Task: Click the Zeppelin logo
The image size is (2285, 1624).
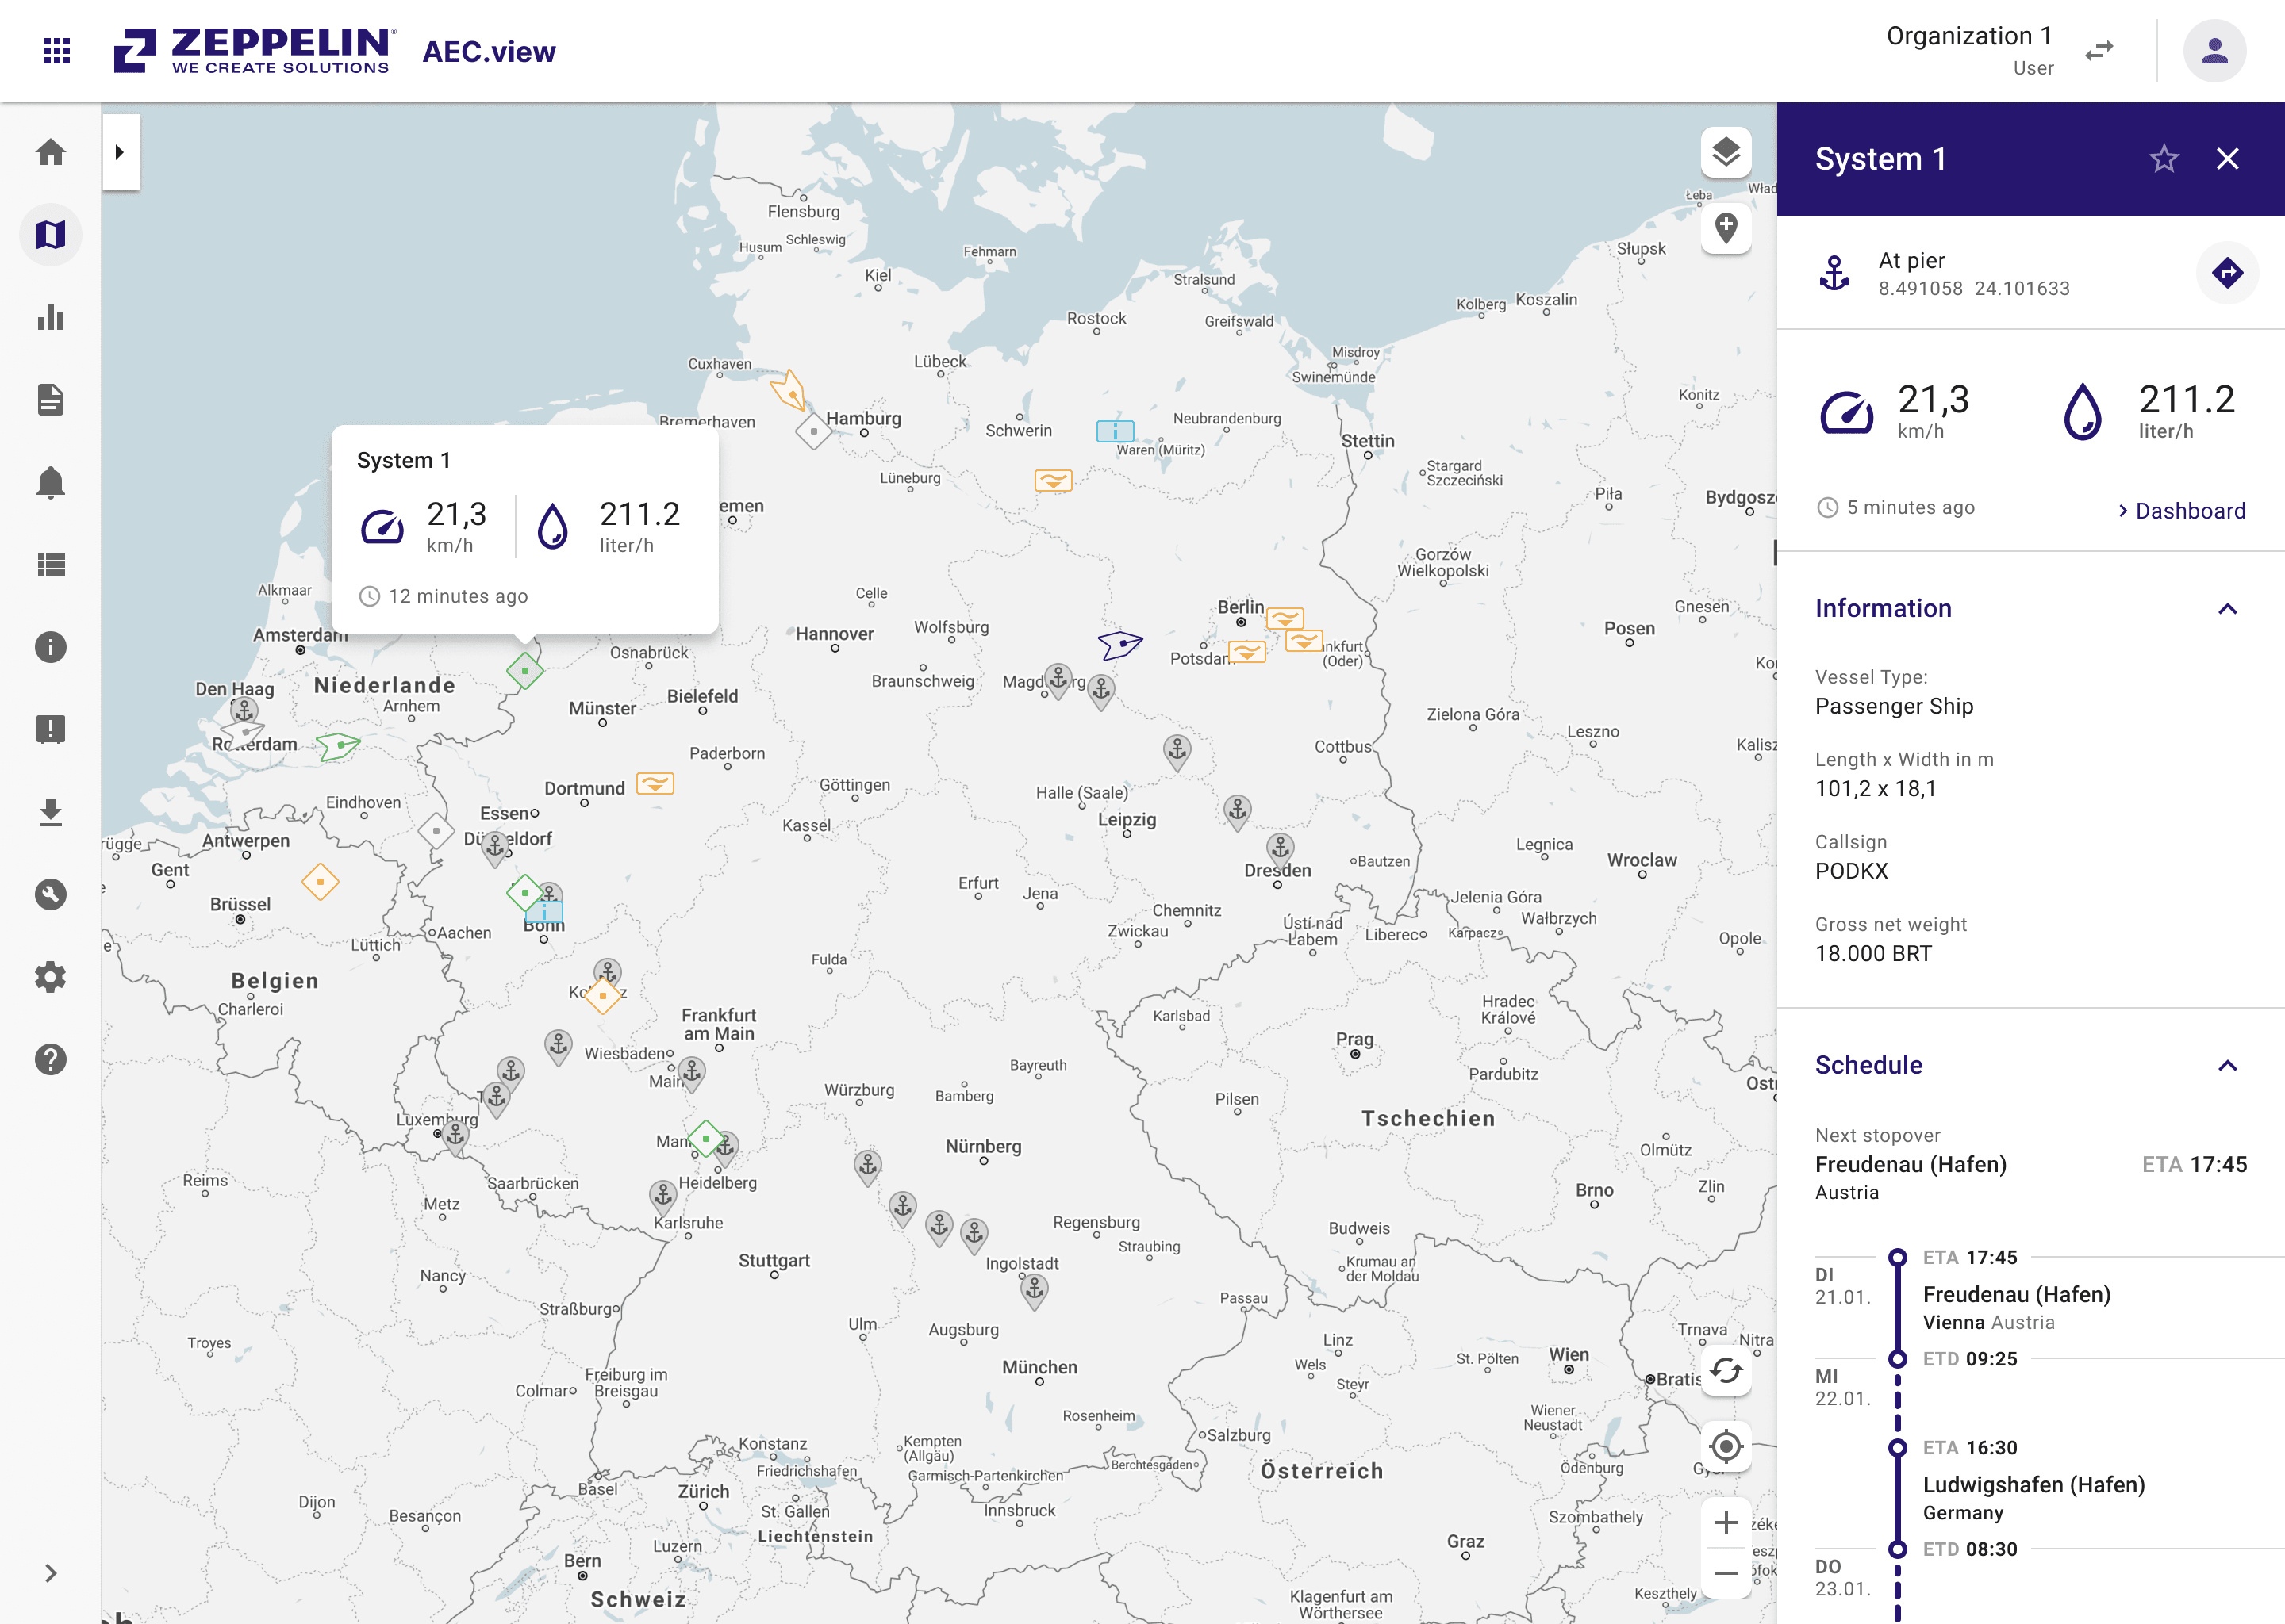Action: click(x=255, y=51)
